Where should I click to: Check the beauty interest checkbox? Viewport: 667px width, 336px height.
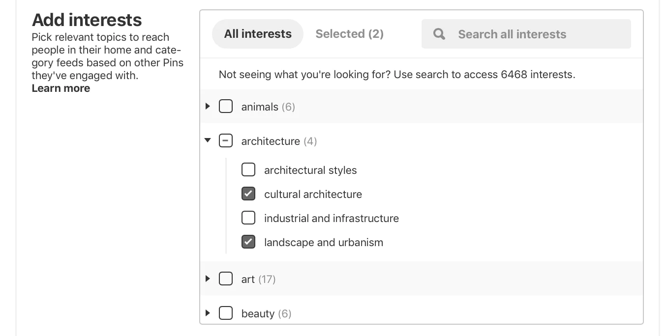click(226, 313)
